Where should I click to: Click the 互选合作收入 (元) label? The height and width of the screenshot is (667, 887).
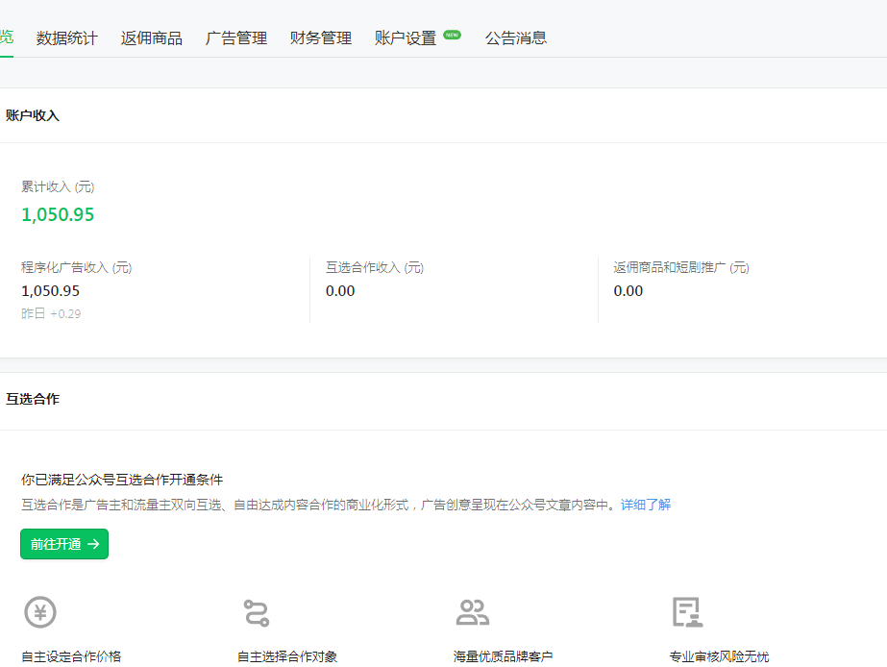coord(375,268)
